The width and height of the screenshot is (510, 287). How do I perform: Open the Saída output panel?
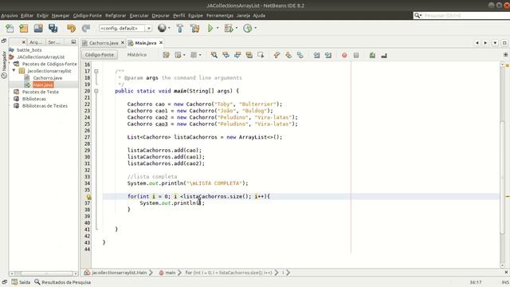(x=22, y=282)
